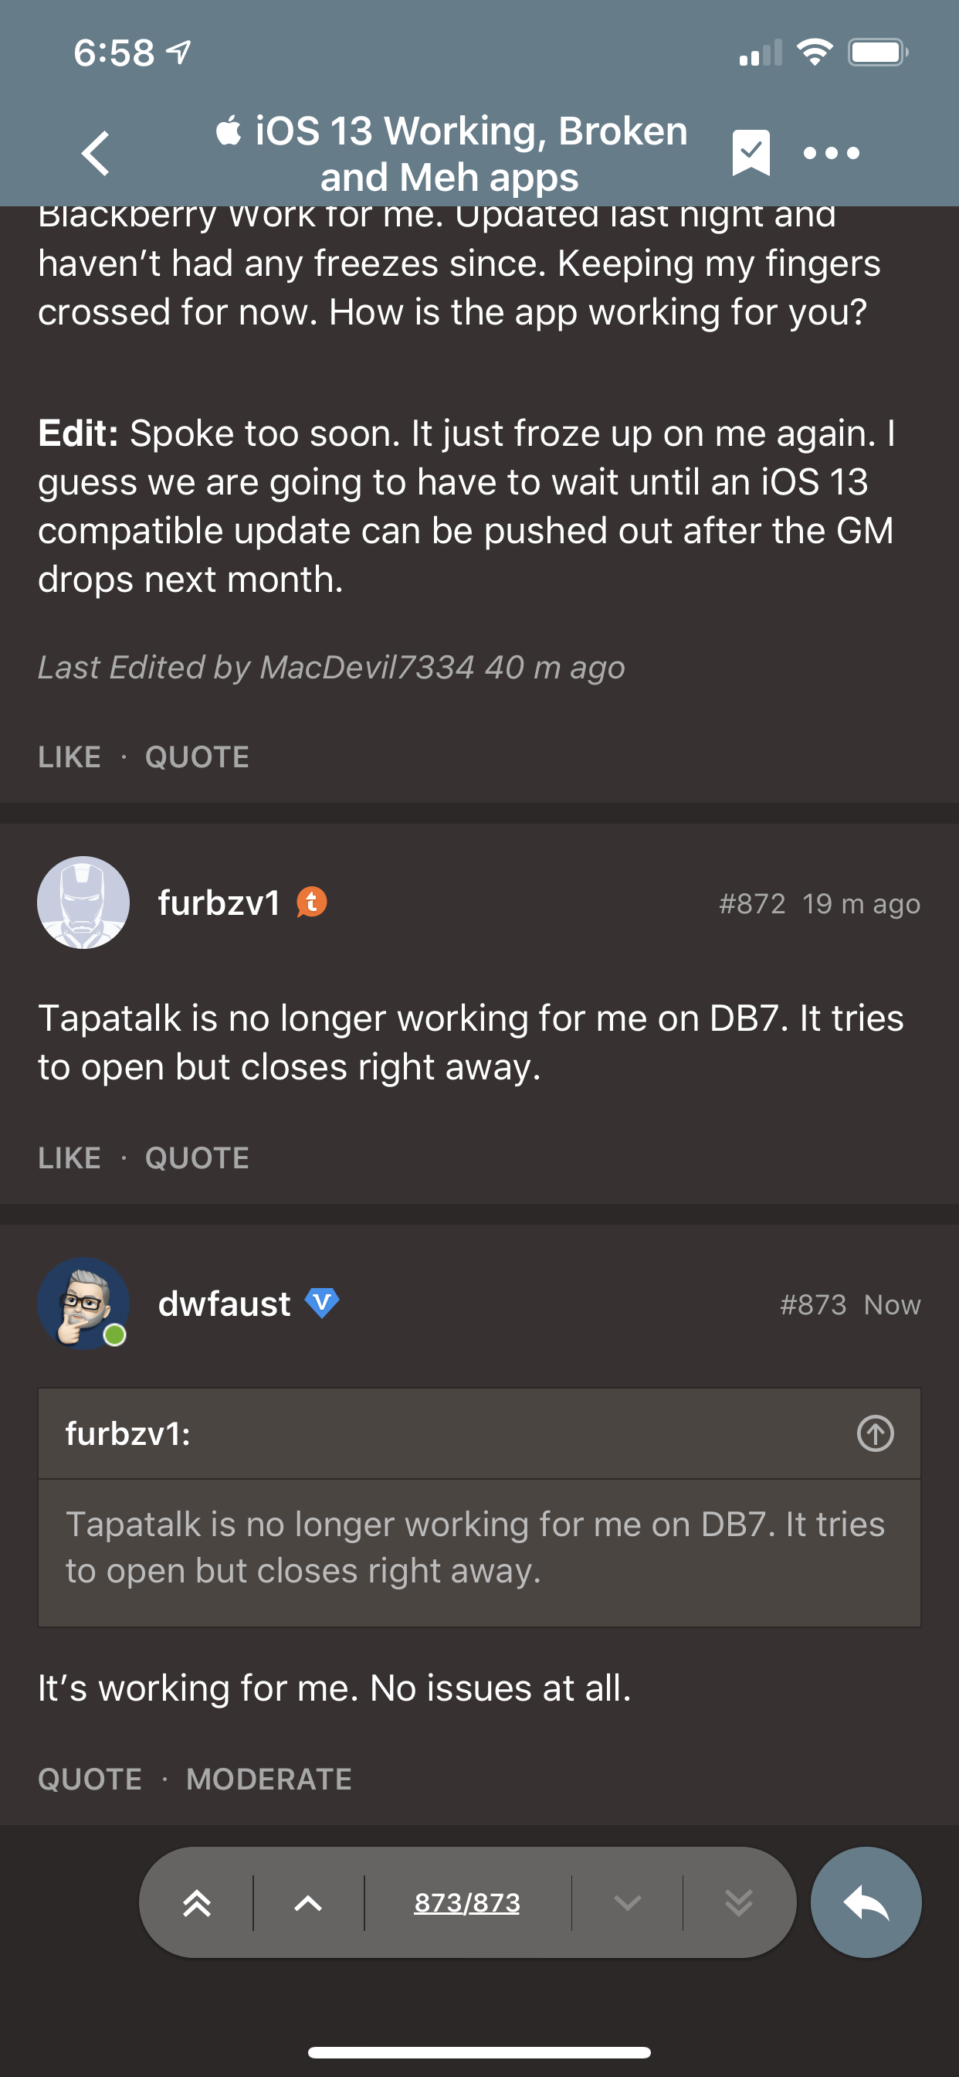
Task: Open the furbzv1 username link
Action: 219,903
